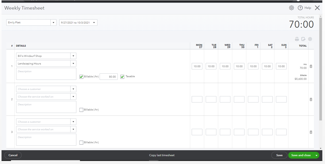Screen dimensions: 325x164
Task: Click the MON 27 column header
Action: tap(199, 46)
